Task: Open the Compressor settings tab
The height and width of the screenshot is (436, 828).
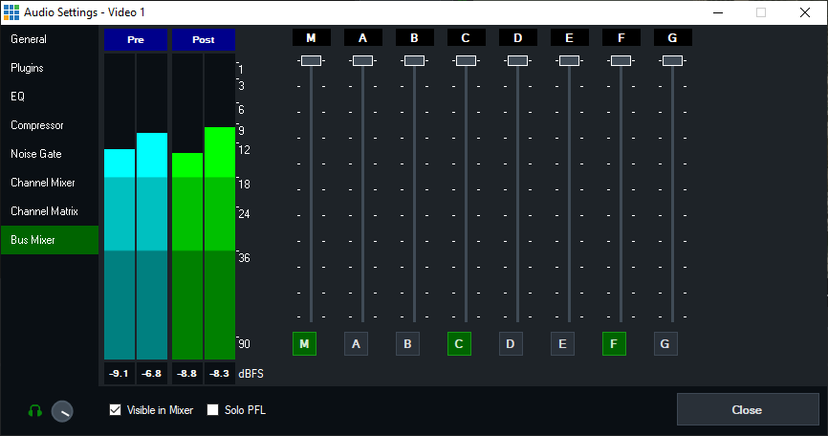Action: [x=37, y=125]
